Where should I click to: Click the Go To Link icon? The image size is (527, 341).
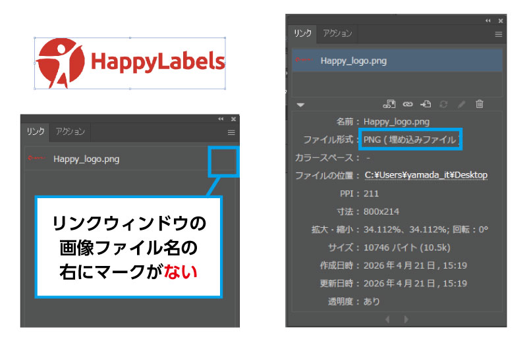click(426, 104)
